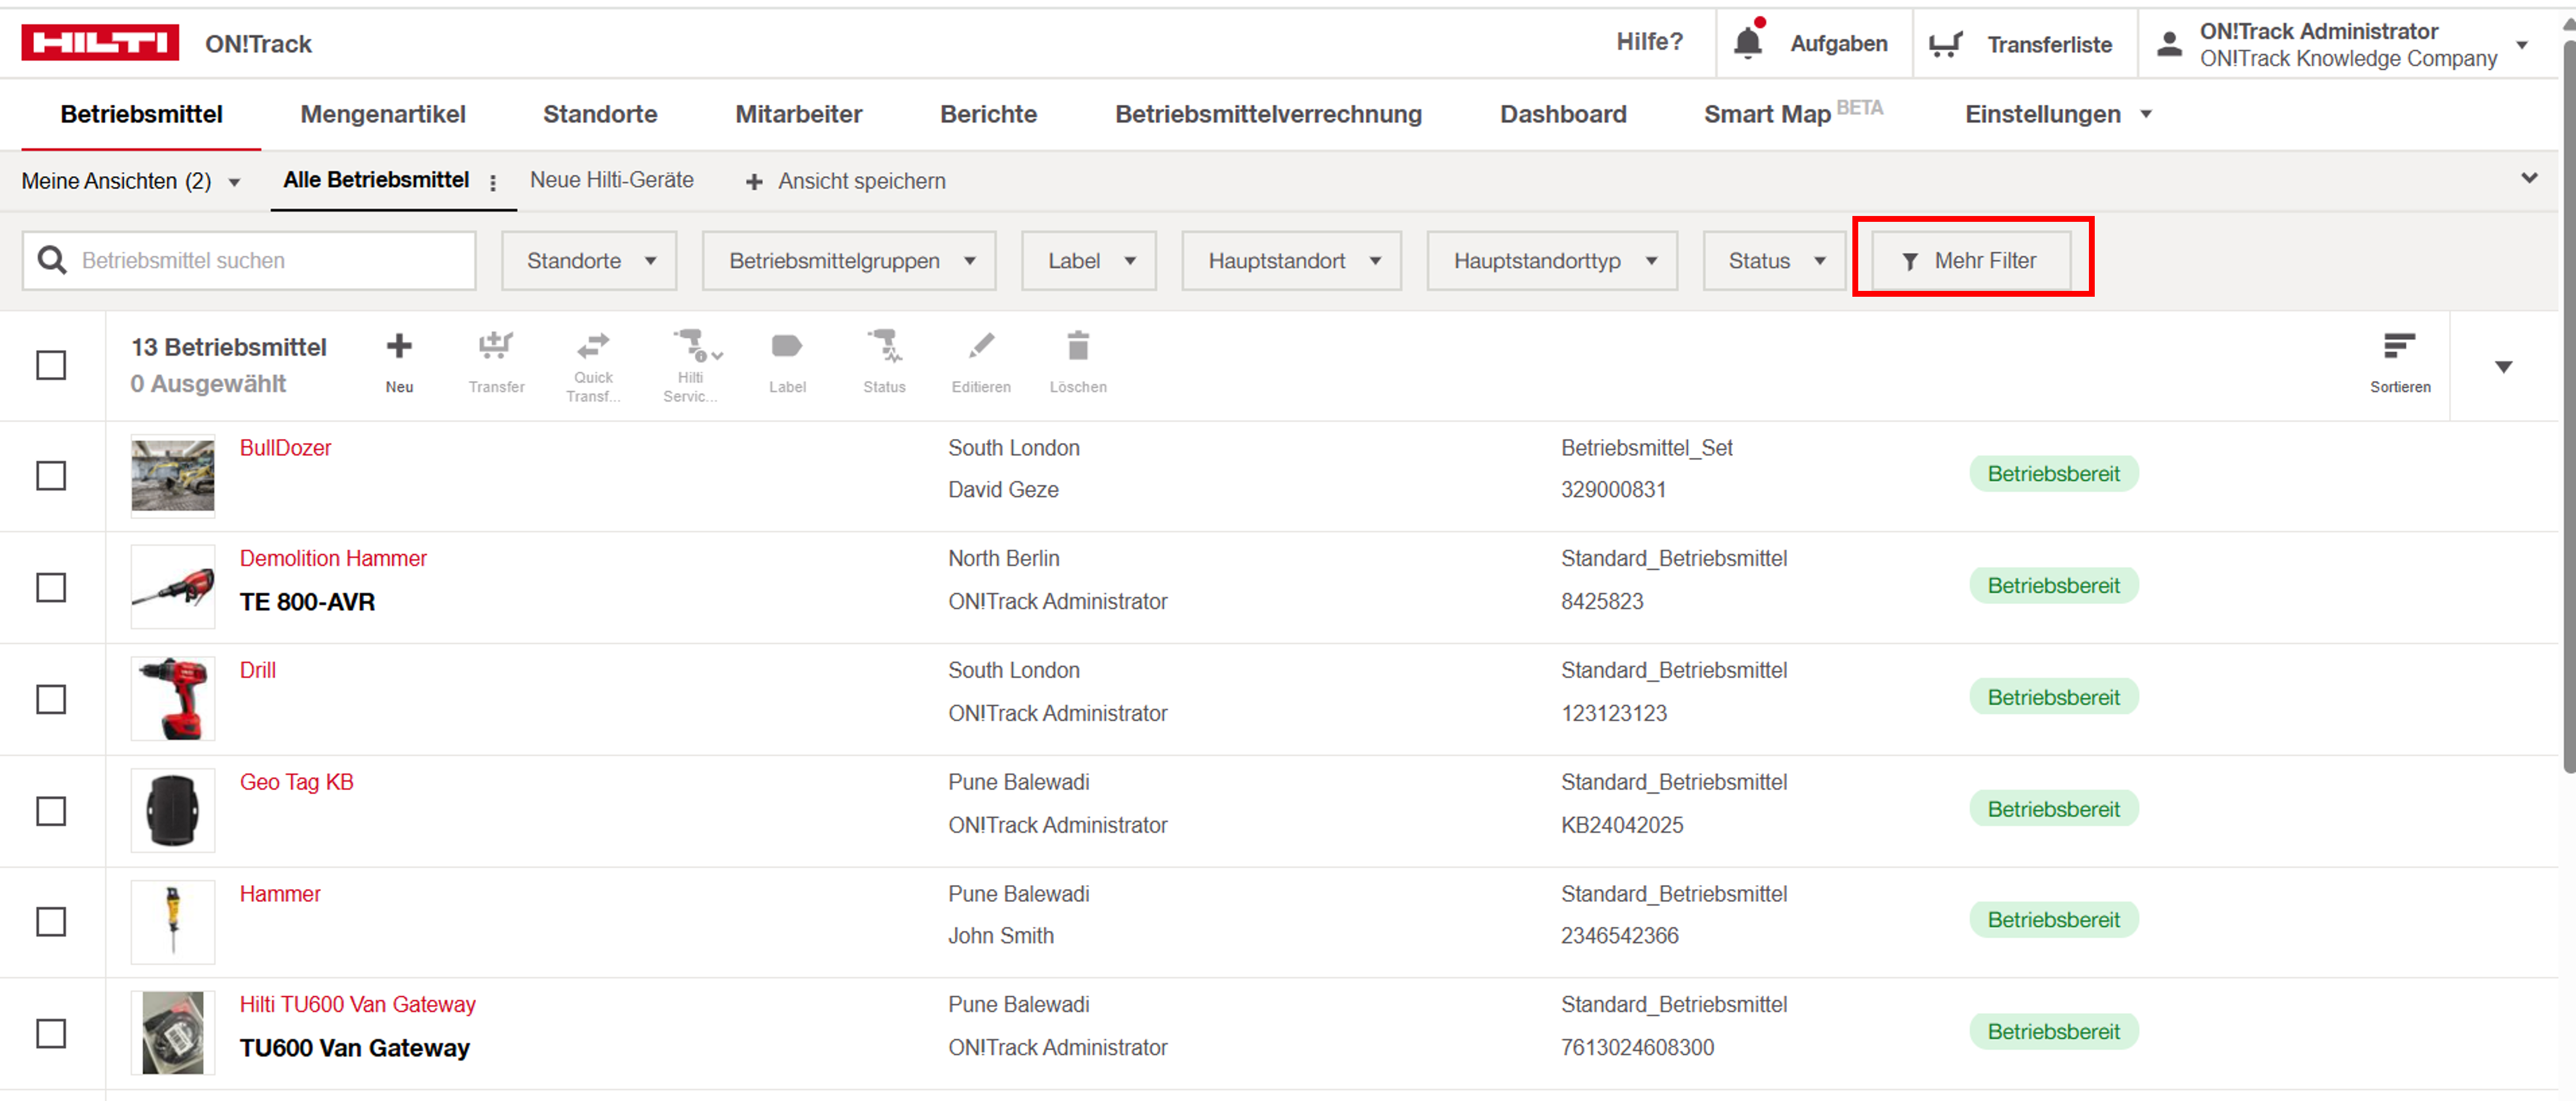Open Demolition Hammer thumbnail image
This screenshot has height=1101, width=2576.
[x=173, y=586]
